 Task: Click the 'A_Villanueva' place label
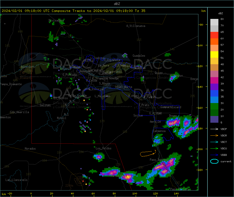[x=136, y=26]
